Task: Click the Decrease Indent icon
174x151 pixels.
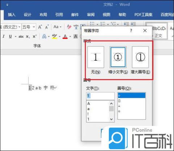Action: pos(127,24)
